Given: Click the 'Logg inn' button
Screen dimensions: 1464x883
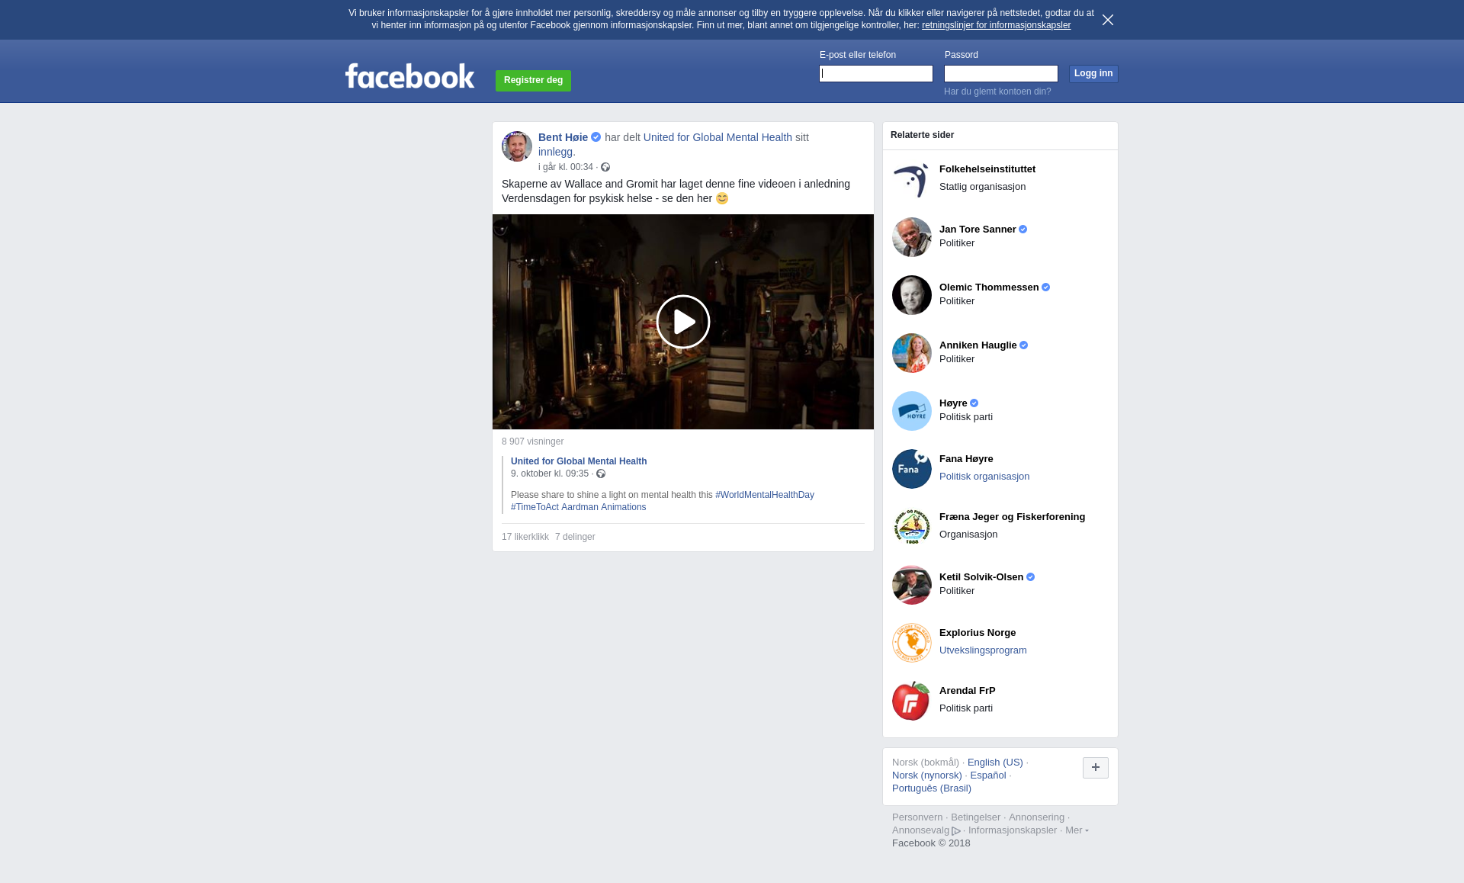Looking at the screenshot, I should pyautogui.click(x=1093, y=74).
